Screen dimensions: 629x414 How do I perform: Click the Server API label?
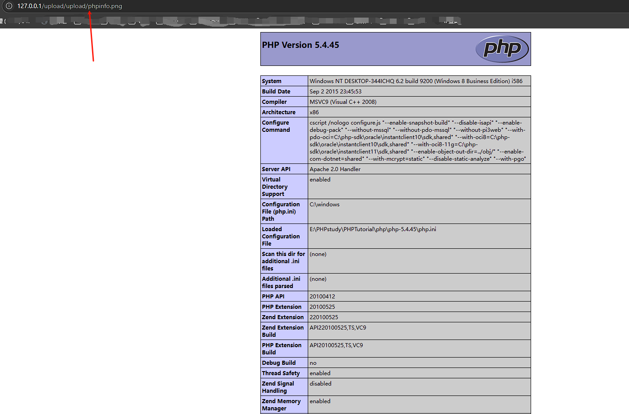[x=276, y=169]
